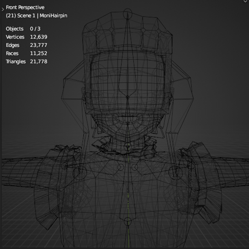Click the Faces 11,252 statistic line
This screenshot has height=249, width=249.
coord(26,53)
